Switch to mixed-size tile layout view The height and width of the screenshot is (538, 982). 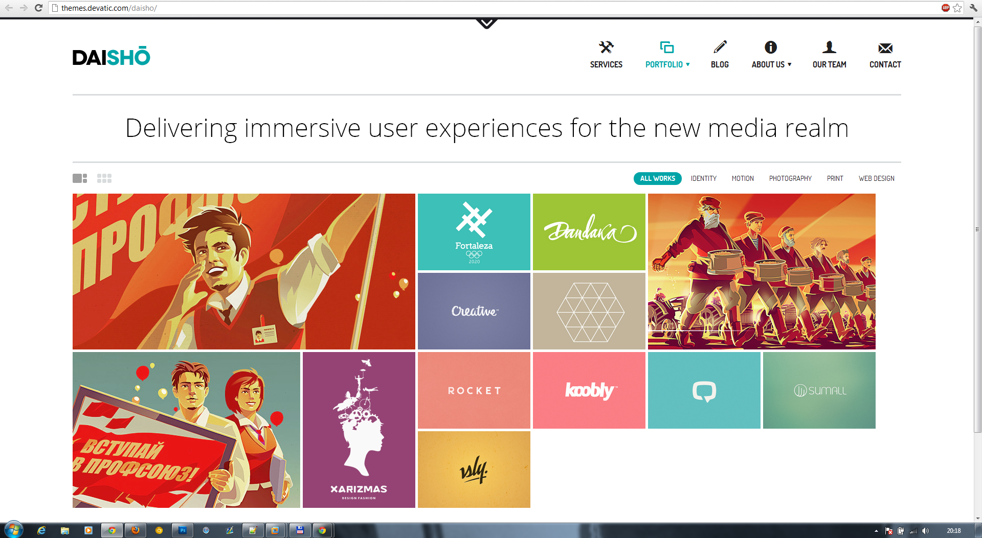click(80, 178)
